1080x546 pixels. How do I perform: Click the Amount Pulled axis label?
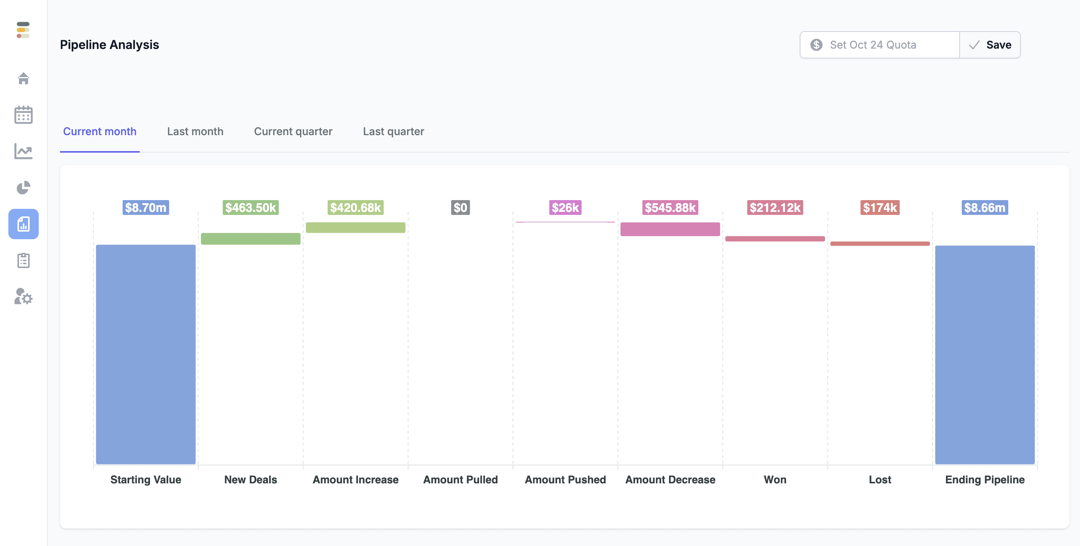coord(460,480)
